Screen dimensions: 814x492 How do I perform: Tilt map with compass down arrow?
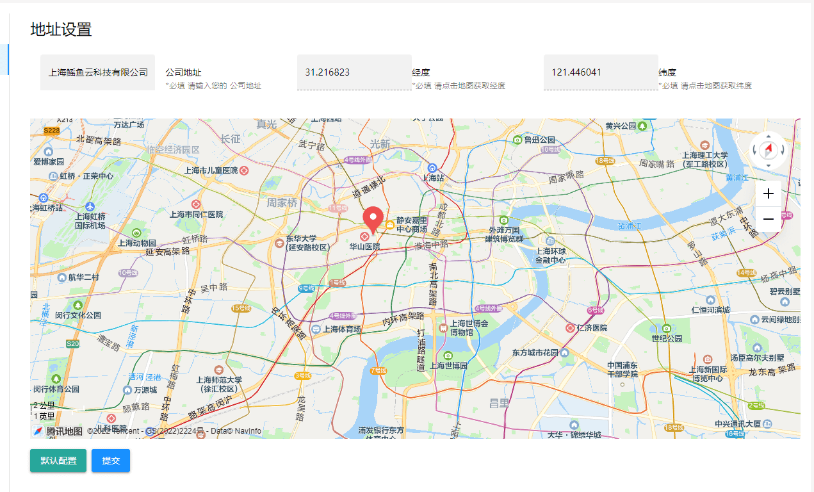(769, 164)
